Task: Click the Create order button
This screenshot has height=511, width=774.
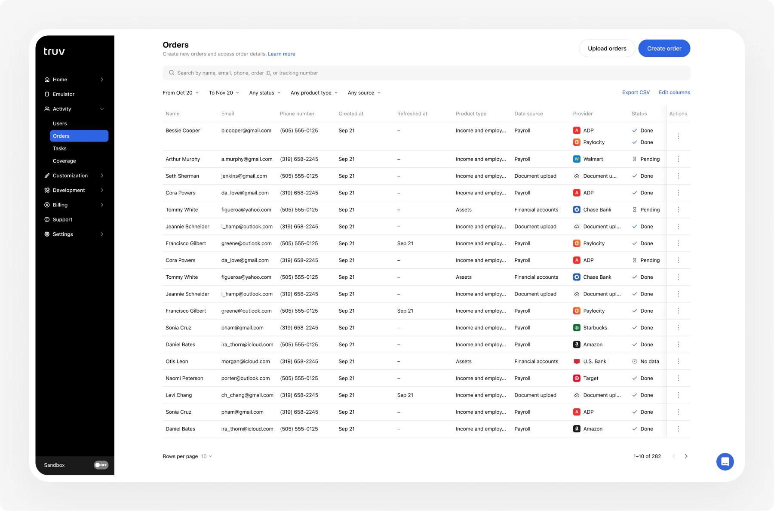Action: (x=664, y=48)
